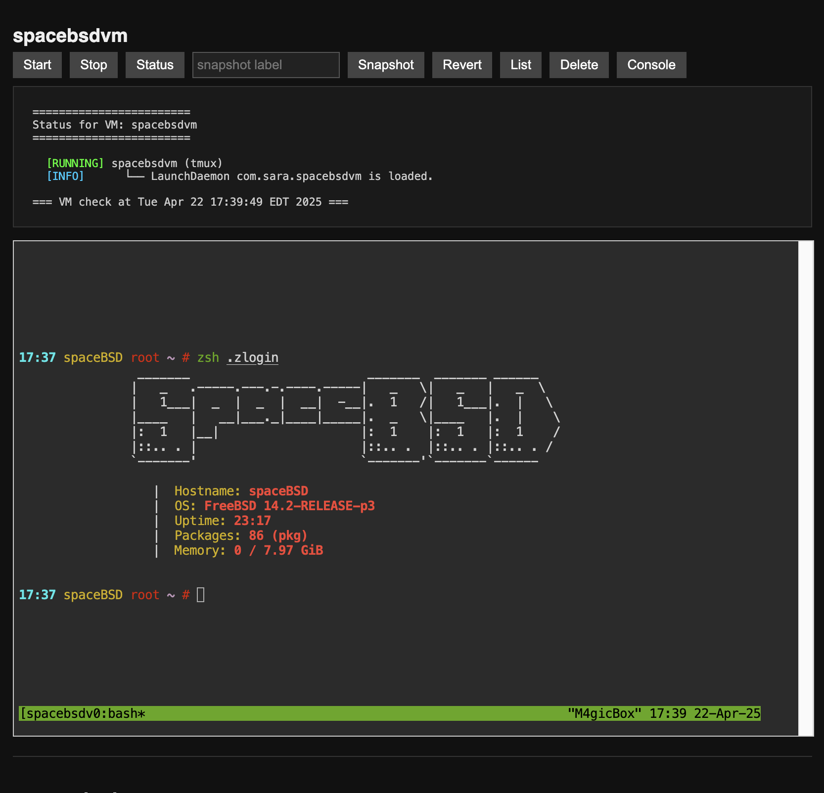This screenshot has width=824, height=793.
Task: Click 'Hostname: spaceBSD' line
Action: click(x=241, y=491)
